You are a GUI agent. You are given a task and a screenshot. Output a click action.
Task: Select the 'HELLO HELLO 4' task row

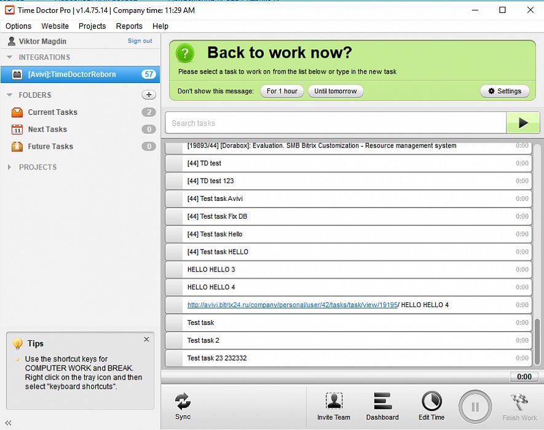(349, 287)
